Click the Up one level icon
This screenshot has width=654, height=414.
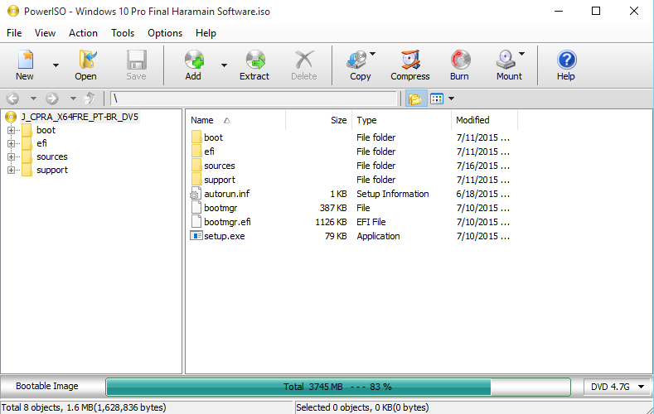(89, 99)
